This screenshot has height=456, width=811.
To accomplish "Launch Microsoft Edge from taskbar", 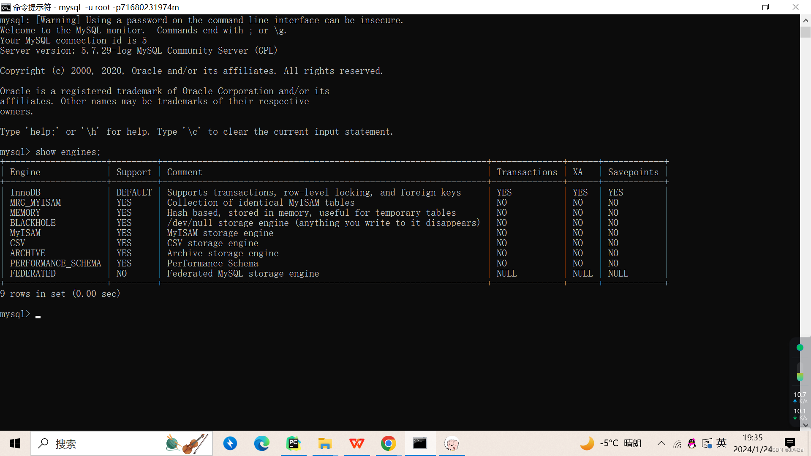I will point(262,443).
